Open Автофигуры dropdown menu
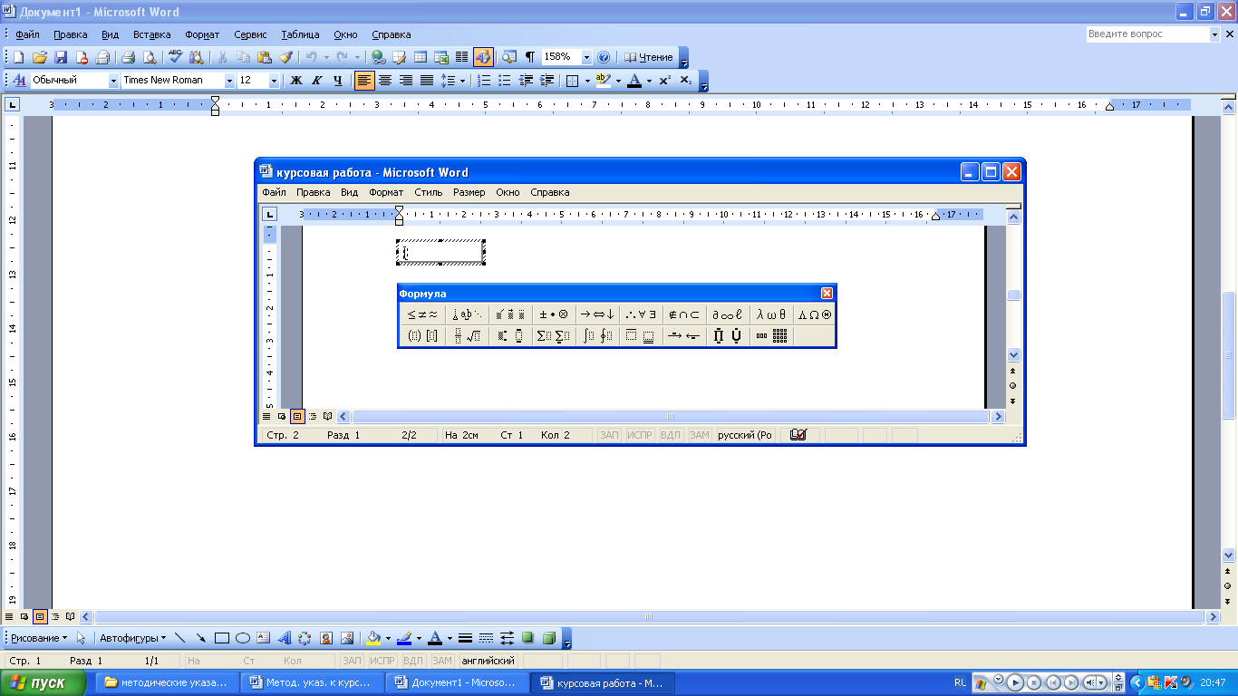This screenshot has width=1238, height=696. tap(132, 638)
